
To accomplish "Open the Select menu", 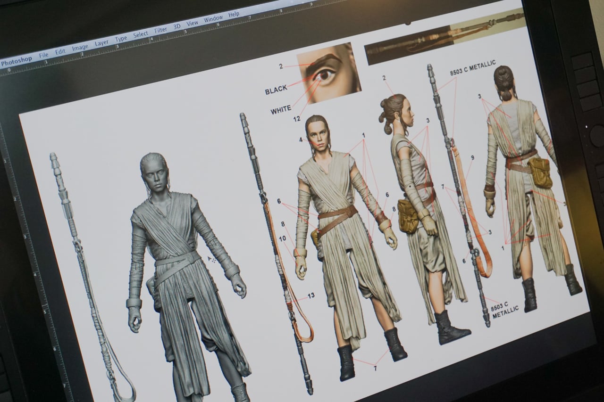I will pyautogui.click(x=140, y=34).
